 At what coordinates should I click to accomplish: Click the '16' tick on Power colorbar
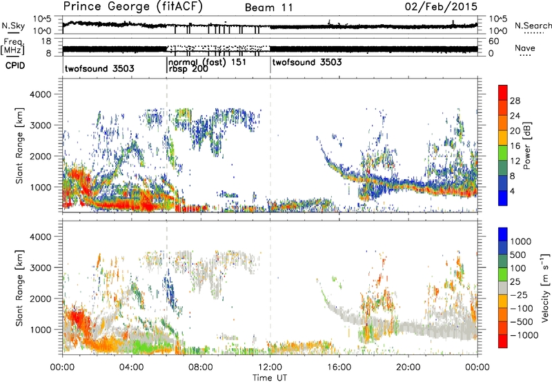point(515,146)
